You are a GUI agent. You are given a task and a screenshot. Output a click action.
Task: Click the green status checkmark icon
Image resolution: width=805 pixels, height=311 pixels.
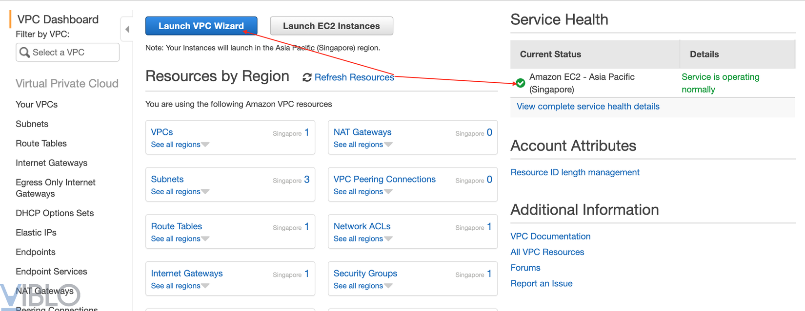521,83
